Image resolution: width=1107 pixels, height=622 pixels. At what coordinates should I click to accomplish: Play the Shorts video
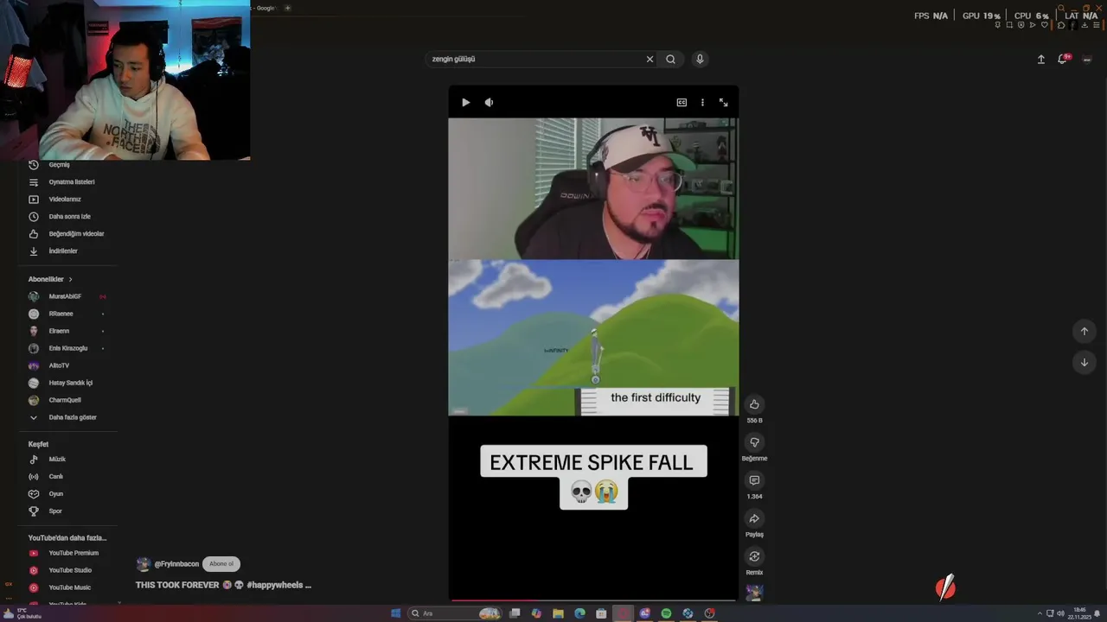[x=465, y=102]
